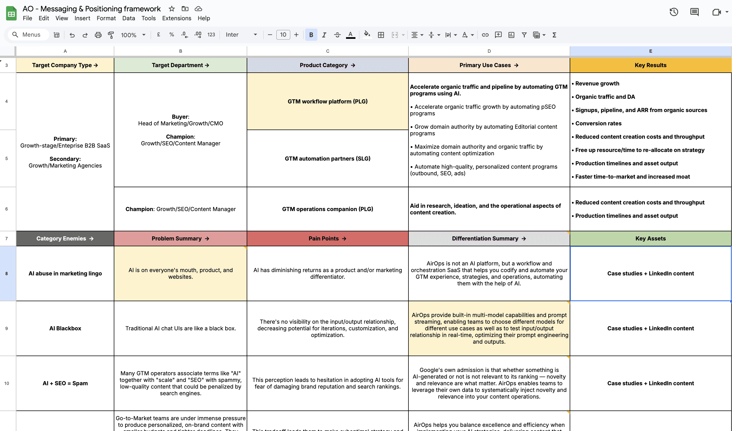Screen dimensions: 732x431
Task: Open the Insert menu
Action: click(82, 18)
